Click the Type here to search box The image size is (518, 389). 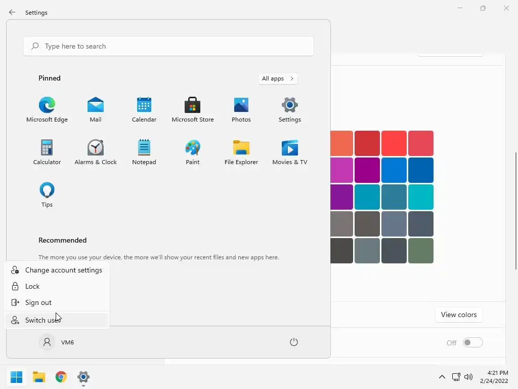pyautogui.click(x=168, y=46)
